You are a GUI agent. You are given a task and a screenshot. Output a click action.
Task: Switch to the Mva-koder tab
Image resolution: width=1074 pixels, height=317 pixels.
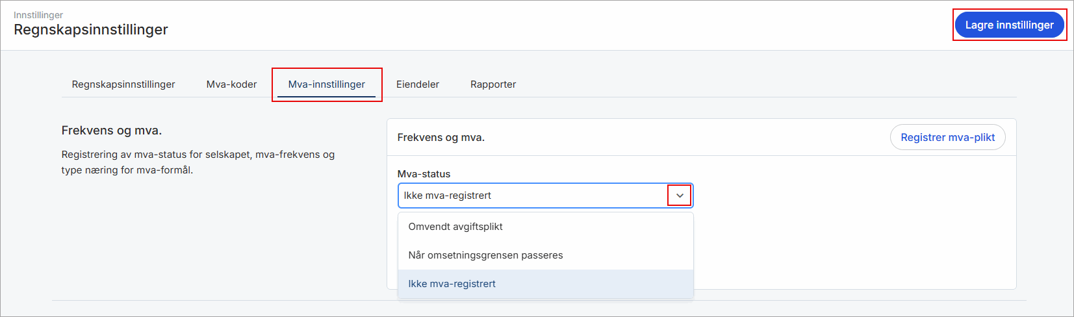coord(231,84)
